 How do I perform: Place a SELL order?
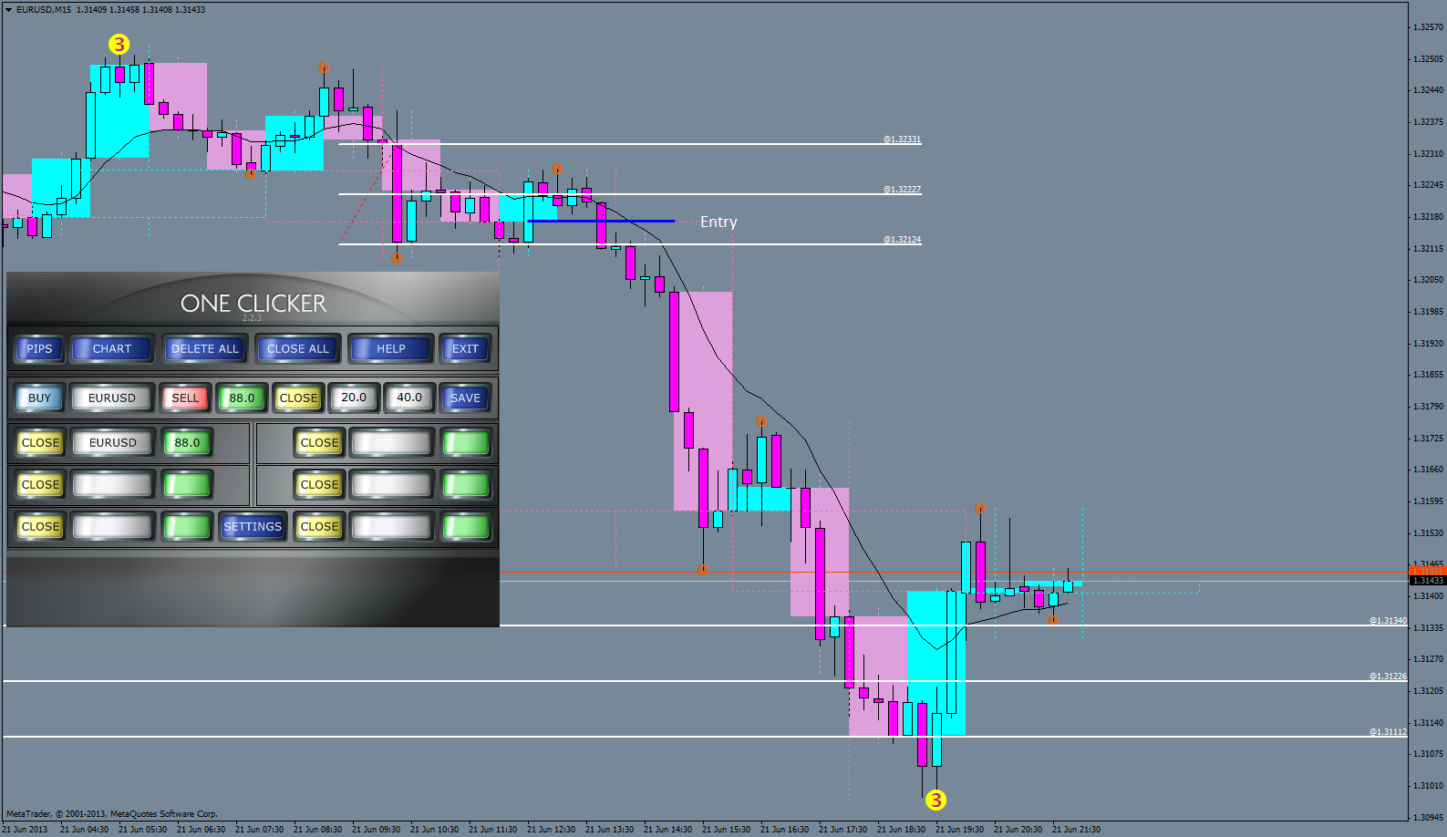pos(185,398)
